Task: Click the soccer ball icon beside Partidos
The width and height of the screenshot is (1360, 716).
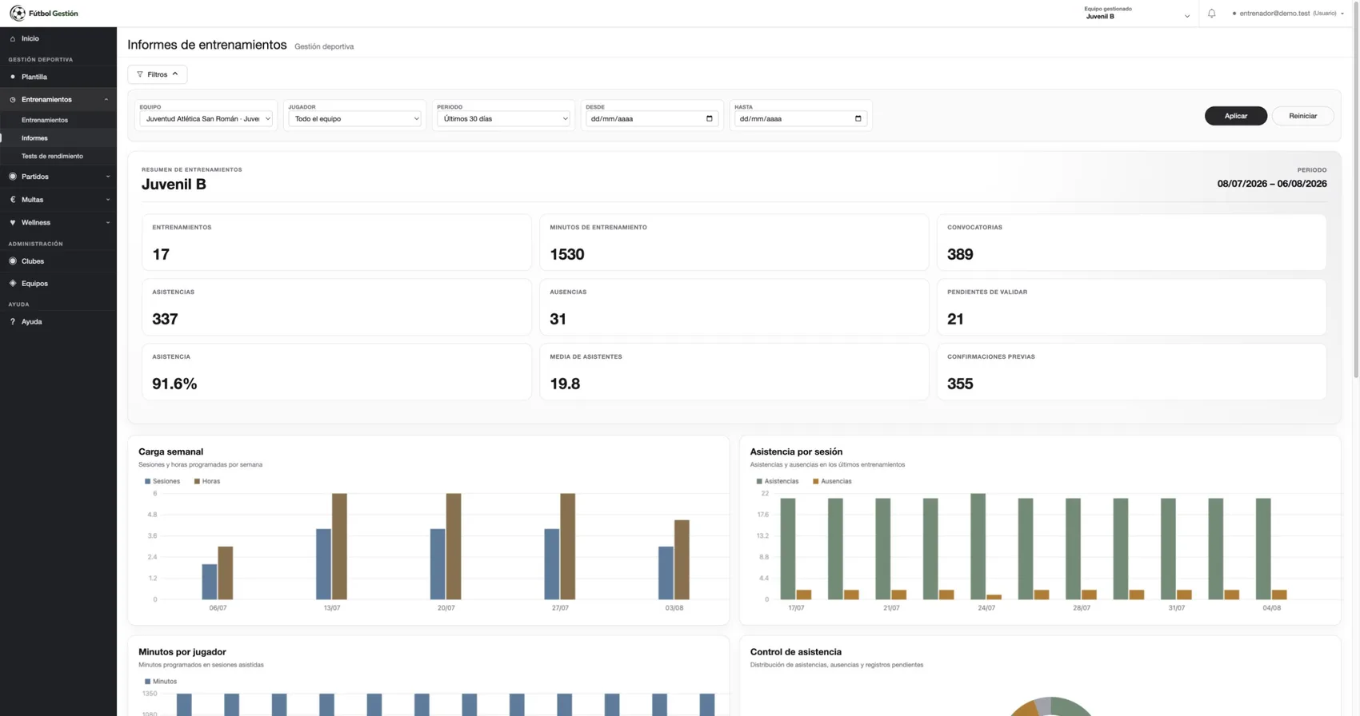Action: [x=13, y=177]
